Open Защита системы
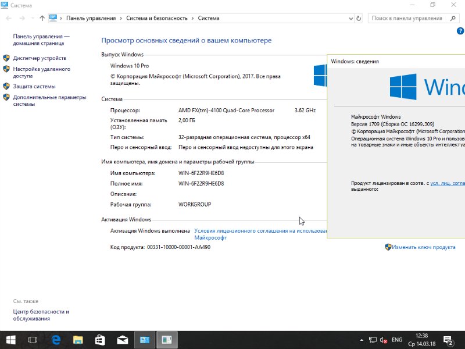The image size is (465, 349). click(34, 86)
